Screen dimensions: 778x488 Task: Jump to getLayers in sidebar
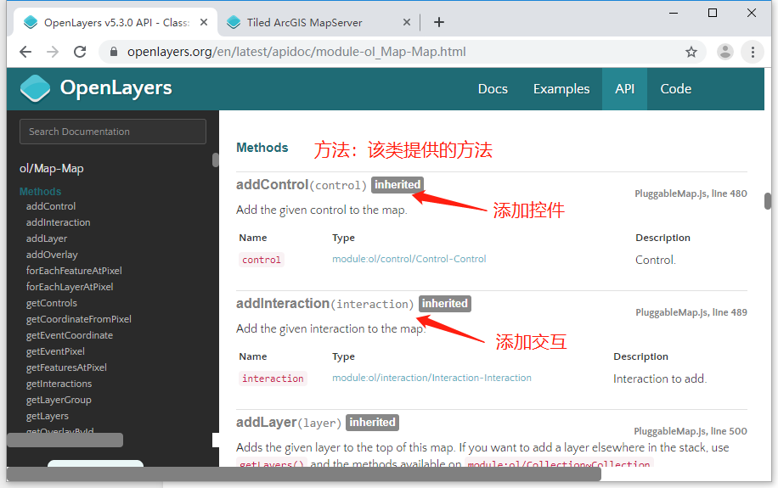(47, 416)
